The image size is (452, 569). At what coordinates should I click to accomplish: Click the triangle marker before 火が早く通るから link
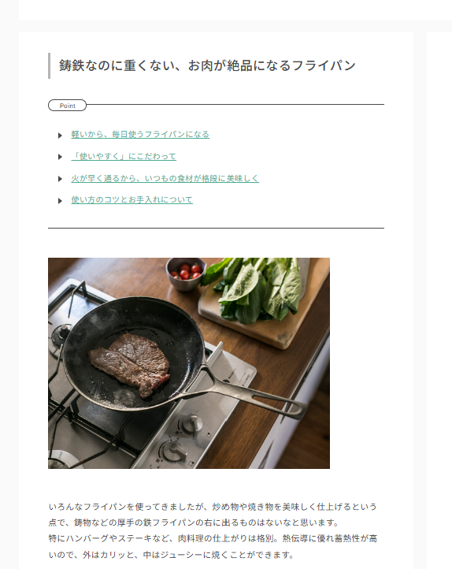pos(60,179)
